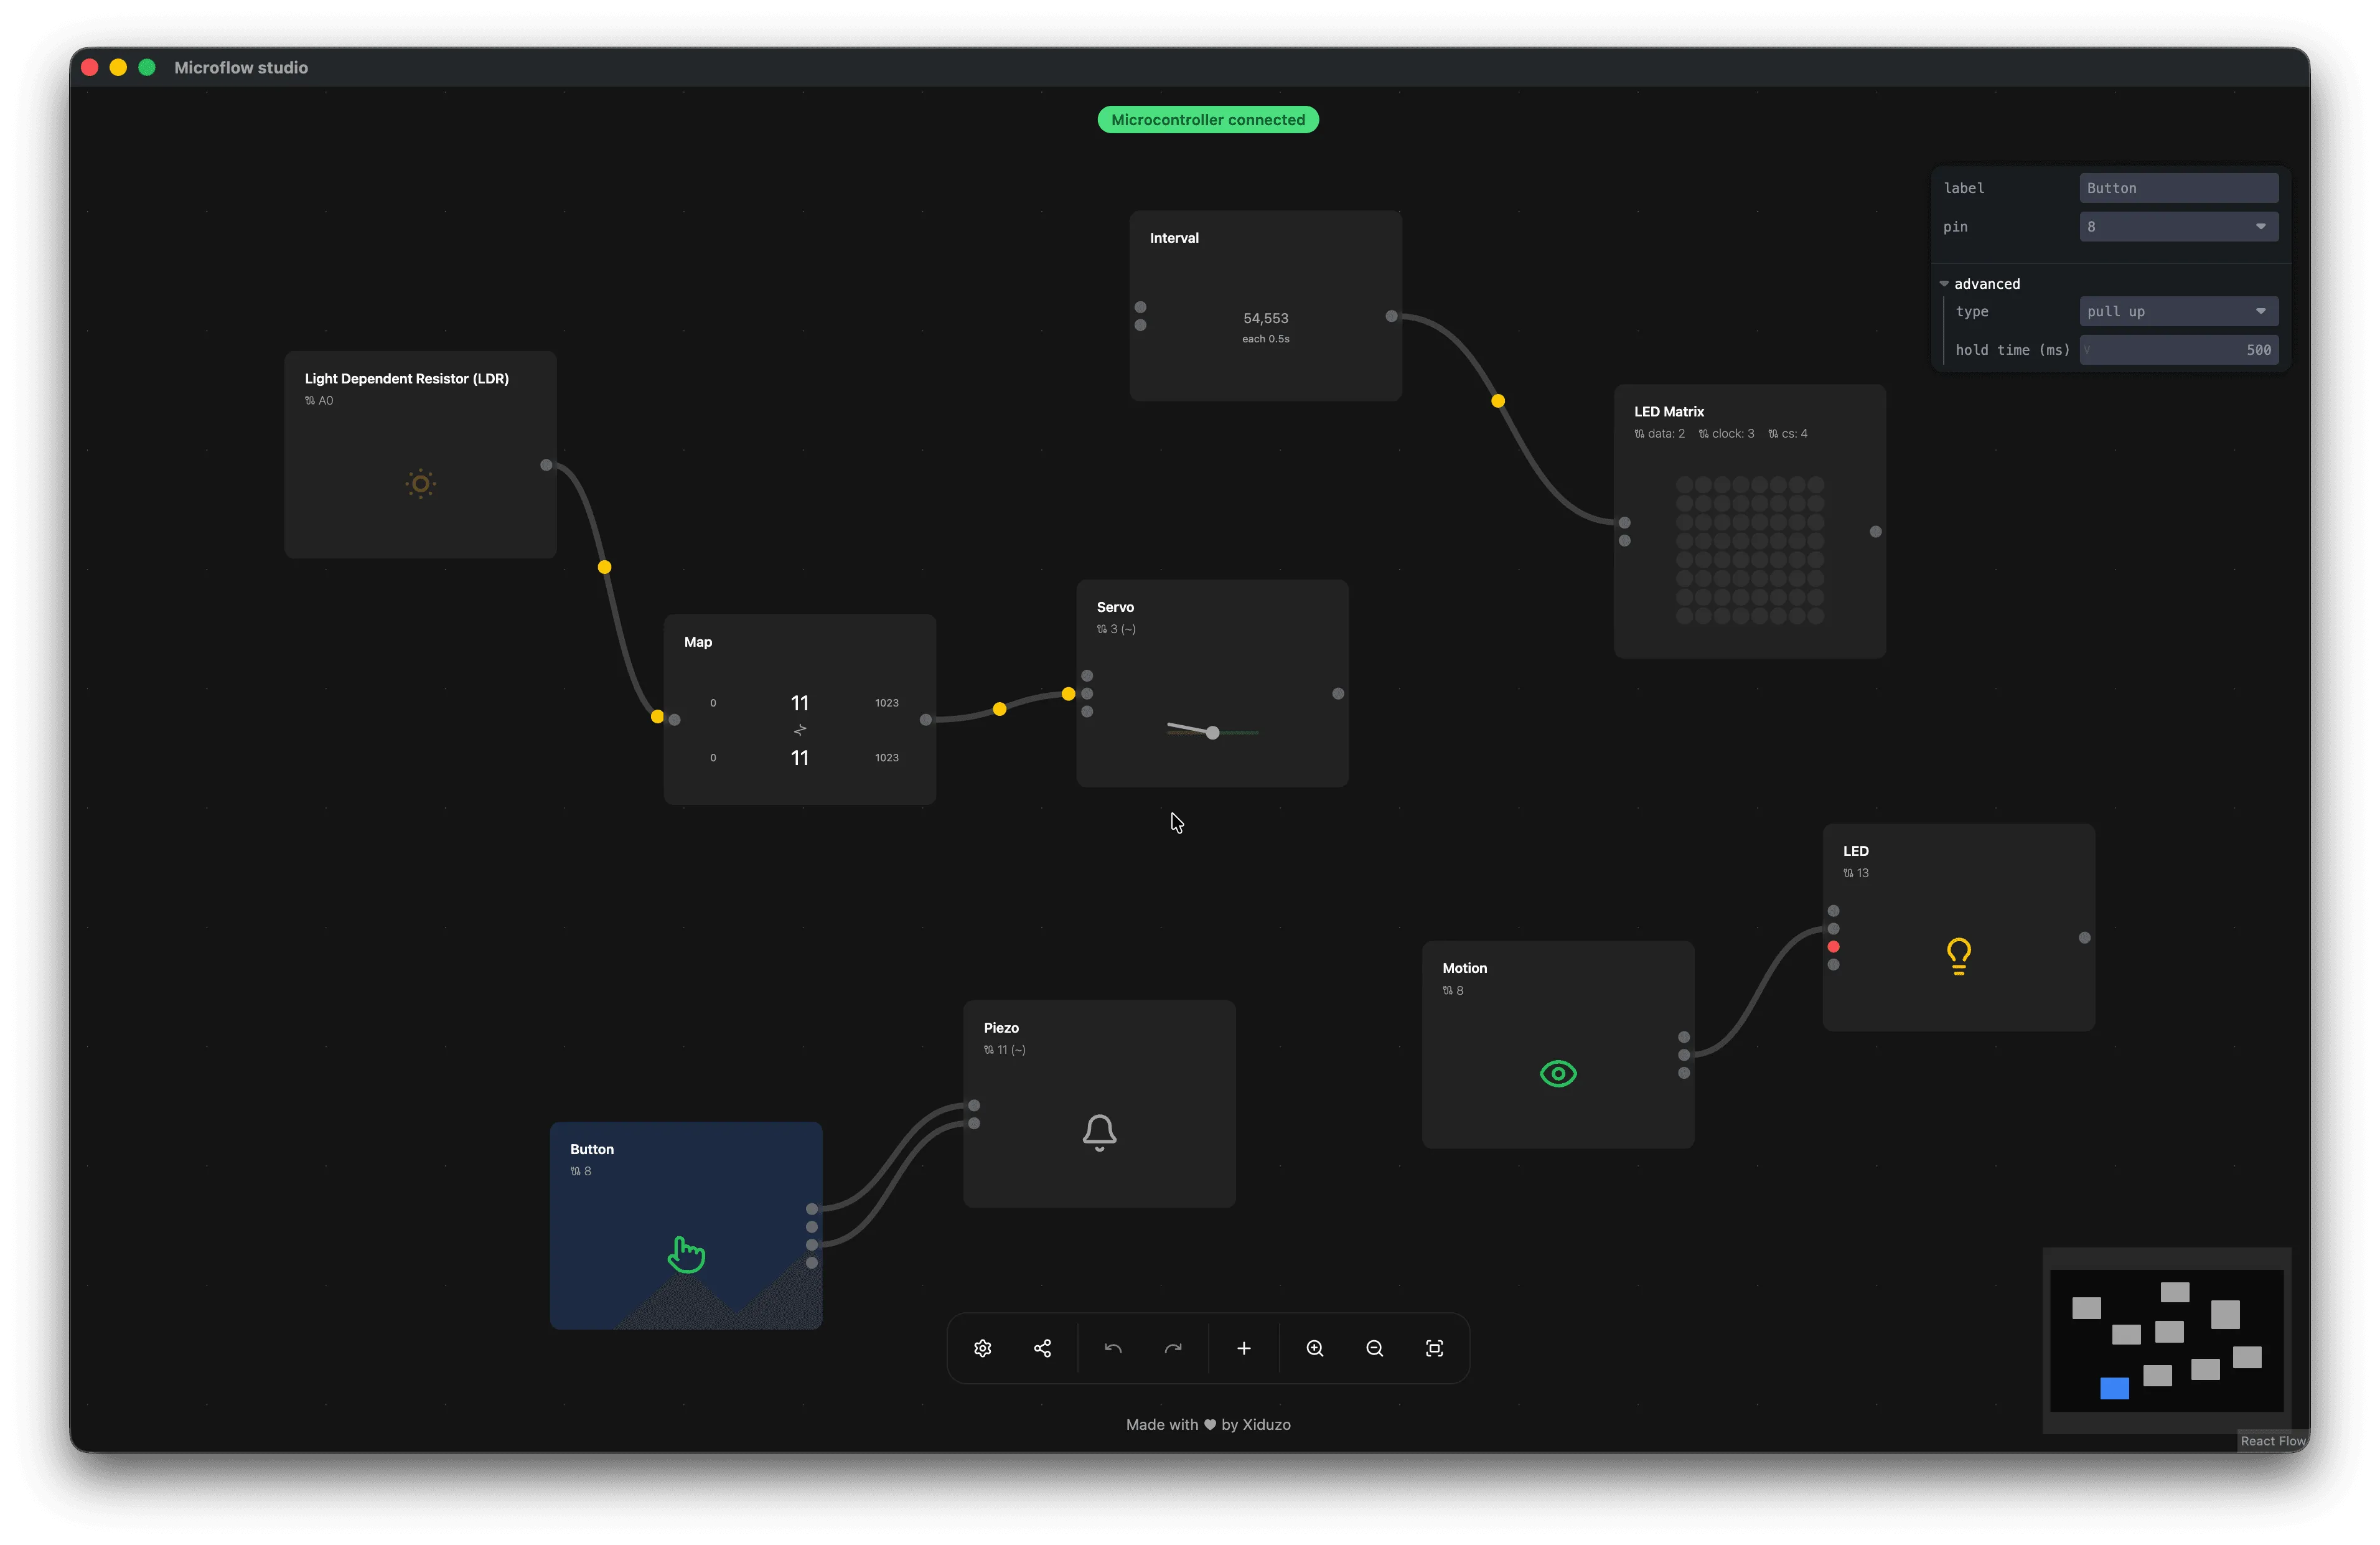Click the sun icon in LDR node

coord(421,484)
